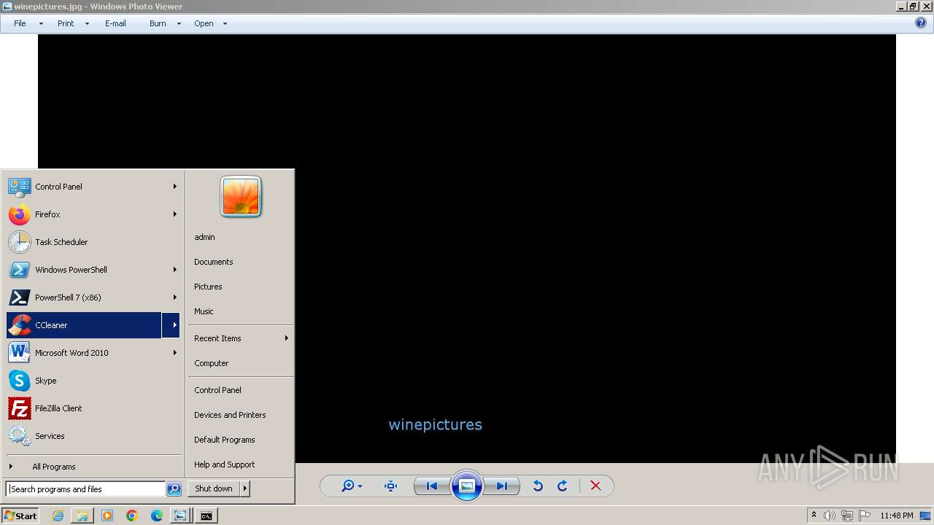Click the network tray icon
934x525 pixels.
(x=847, y=516)
